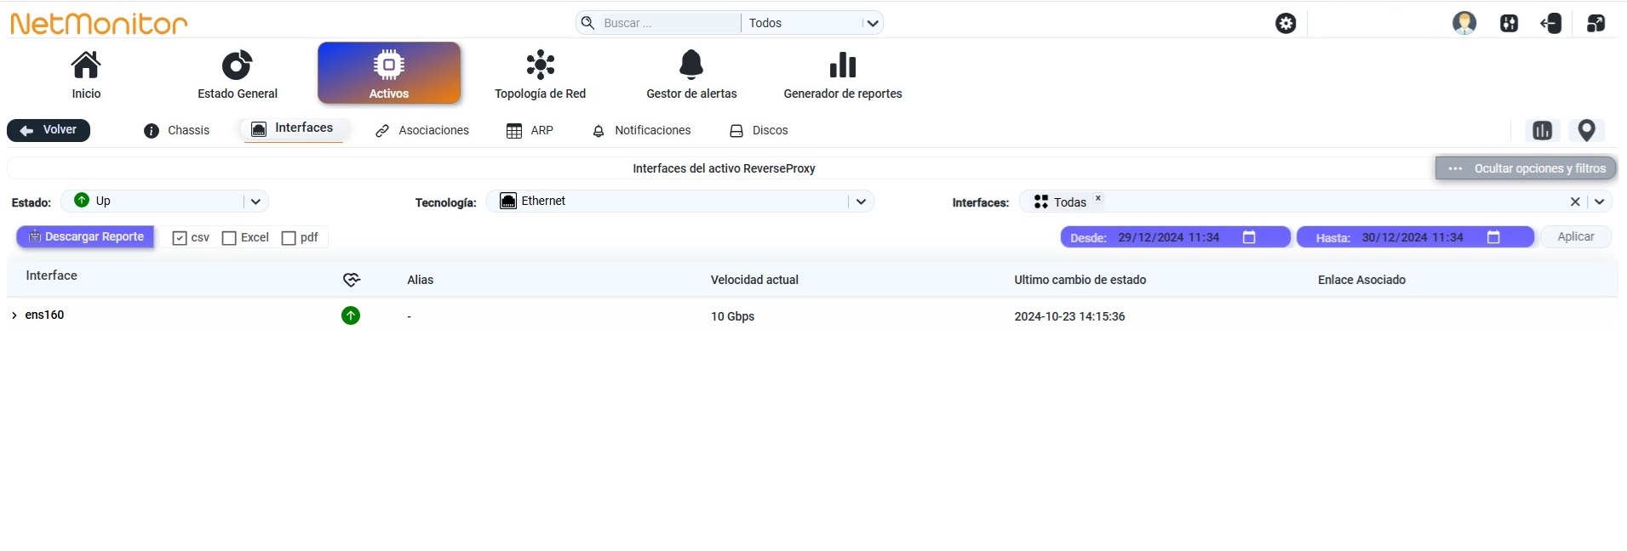The width and height of the screenshot is (1627, 551).
Task: Enable the Excel checkbox
Action: click(x=229, y=238)
